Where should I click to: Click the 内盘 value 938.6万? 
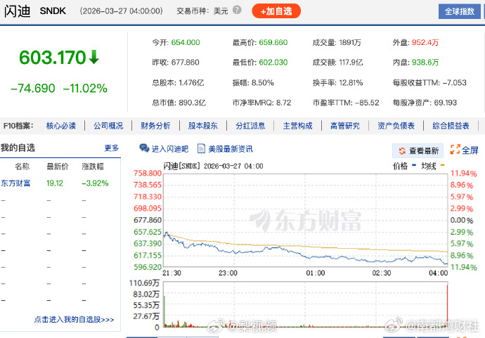pos(425,63)
